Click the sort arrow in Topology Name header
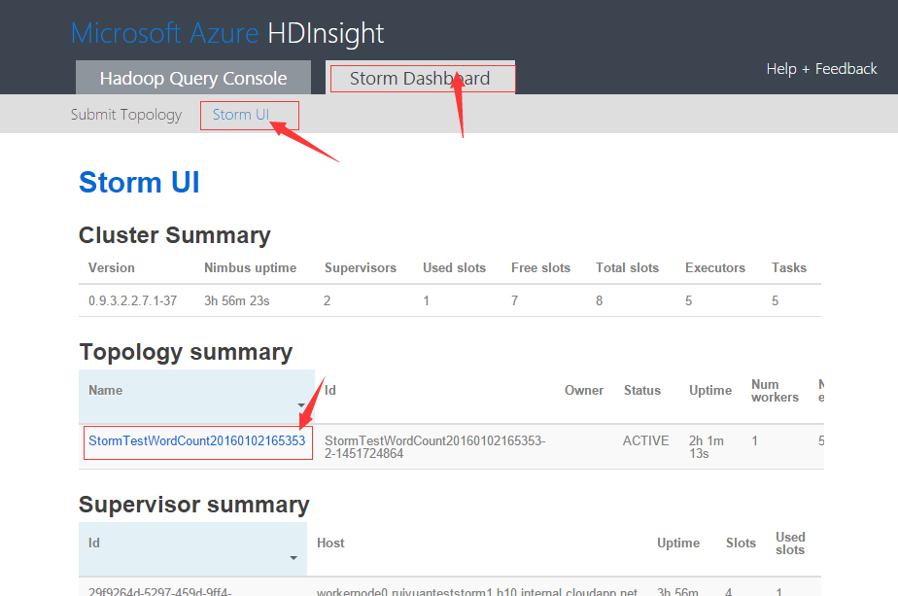The height and width of the screenshot is (596, 898). [x=300, y=406]
